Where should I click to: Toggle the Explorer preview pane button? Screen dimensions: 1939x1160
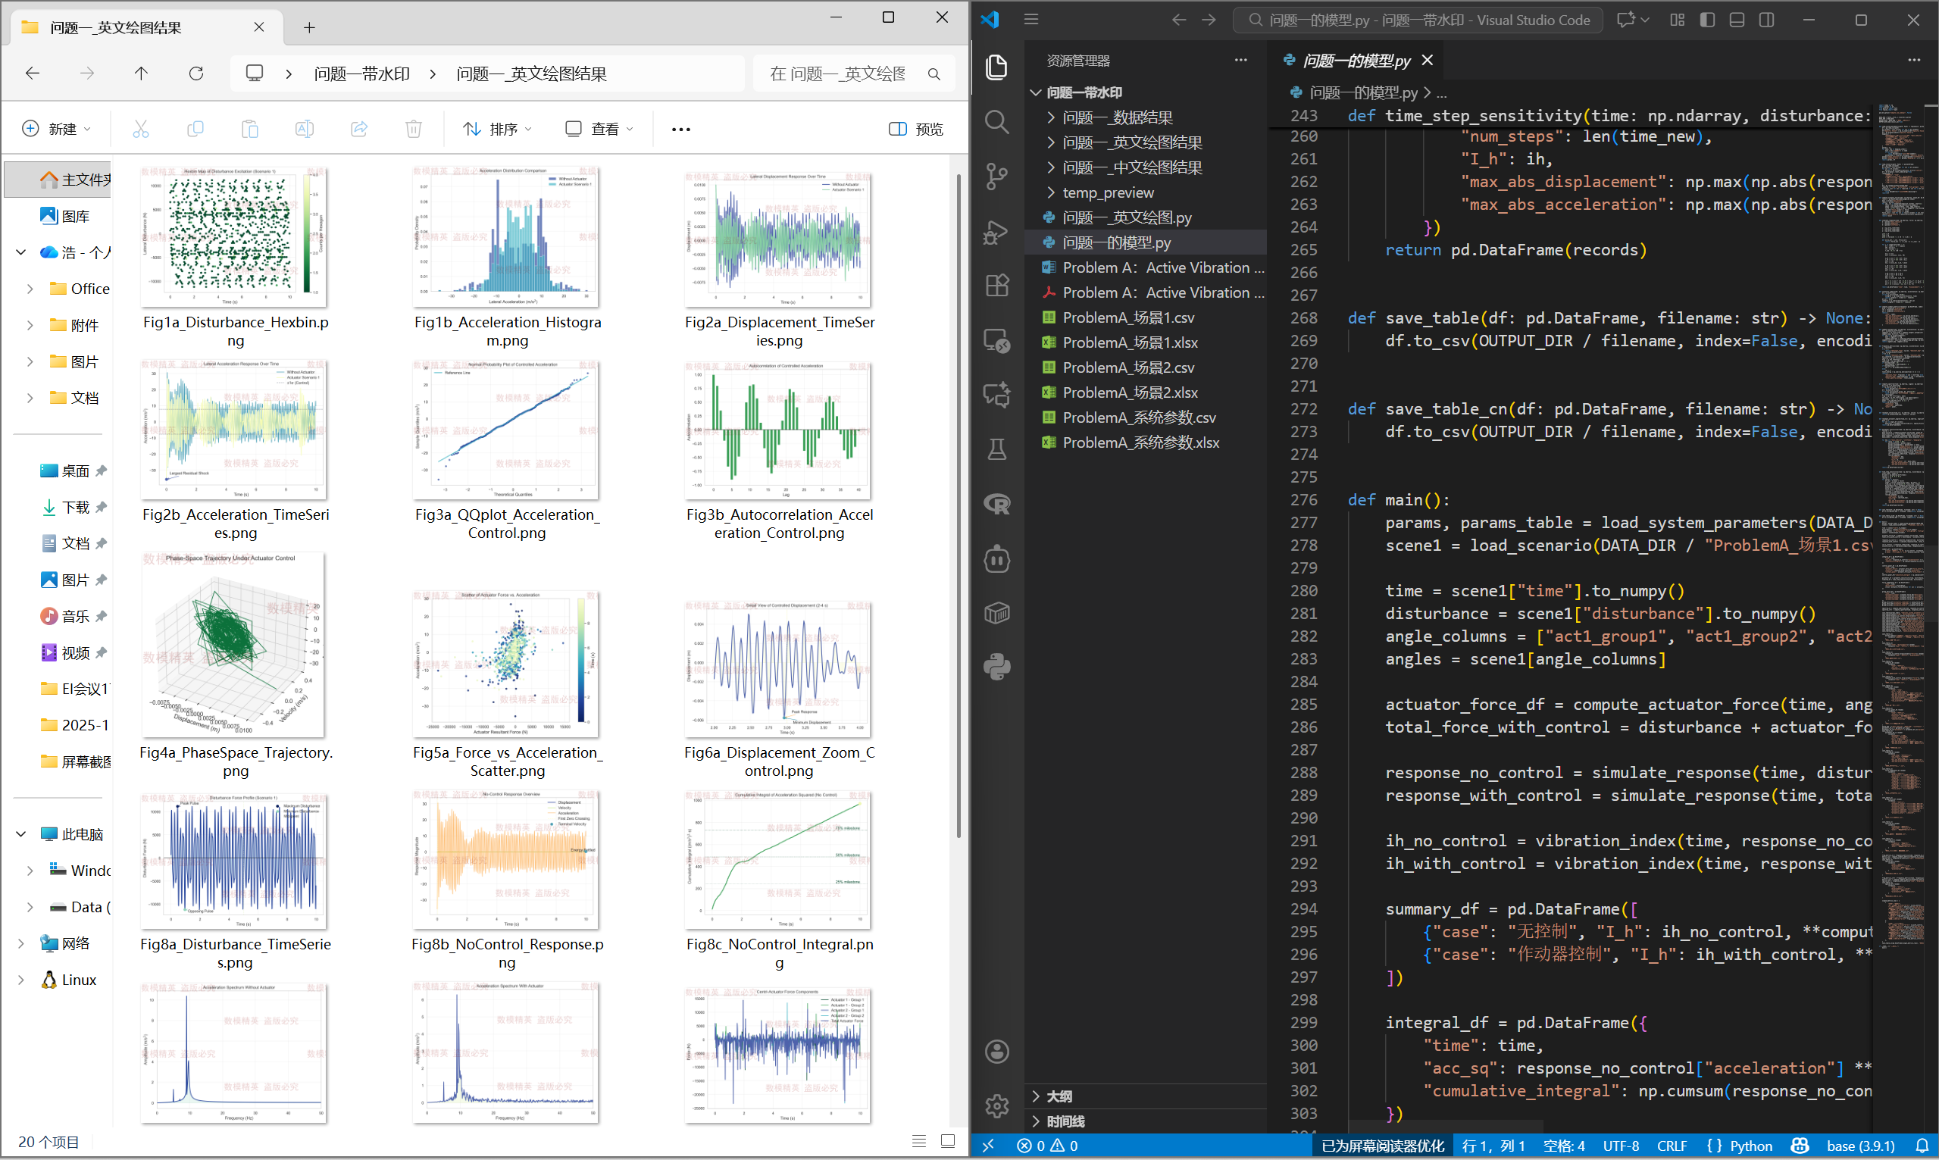[x=916, y=129]
